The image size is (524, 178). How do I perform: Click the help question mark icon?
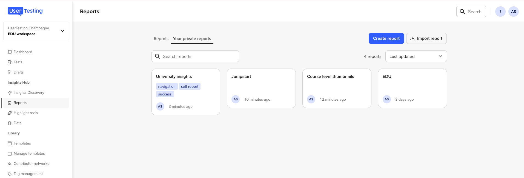(500, 12)
